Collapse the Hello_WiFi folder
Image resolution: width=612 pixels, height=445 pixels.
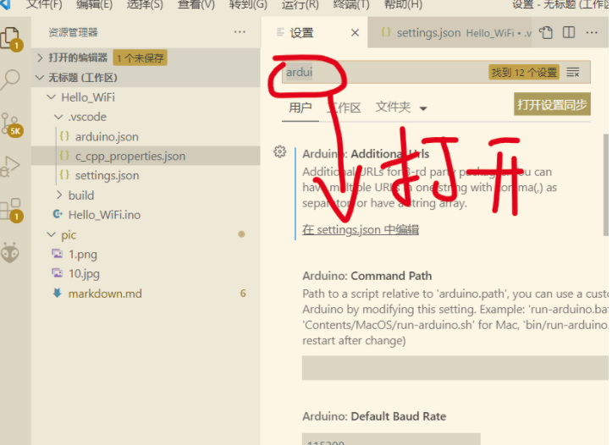point(51,97)
